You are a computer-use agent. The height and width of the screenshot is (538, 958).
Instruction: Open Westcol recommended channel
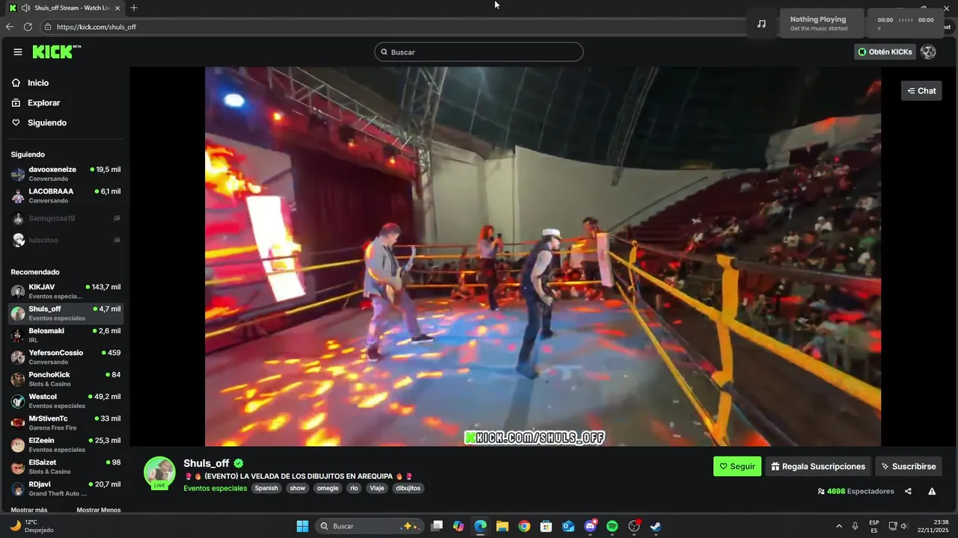pos(66,401)
